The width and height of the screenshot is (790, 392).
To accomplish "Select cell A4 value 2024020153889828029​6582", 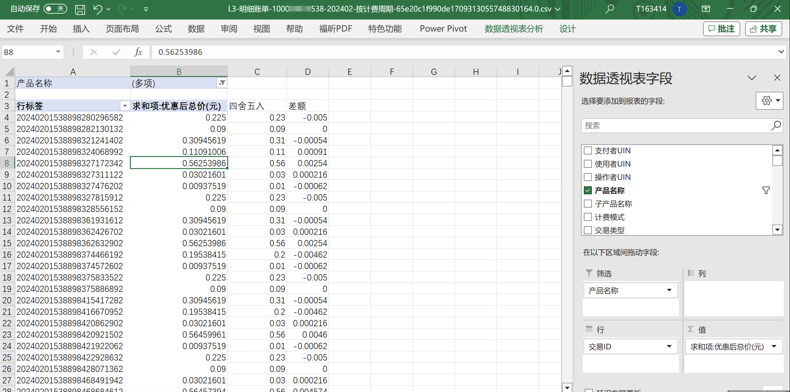I will pos(73,117).
